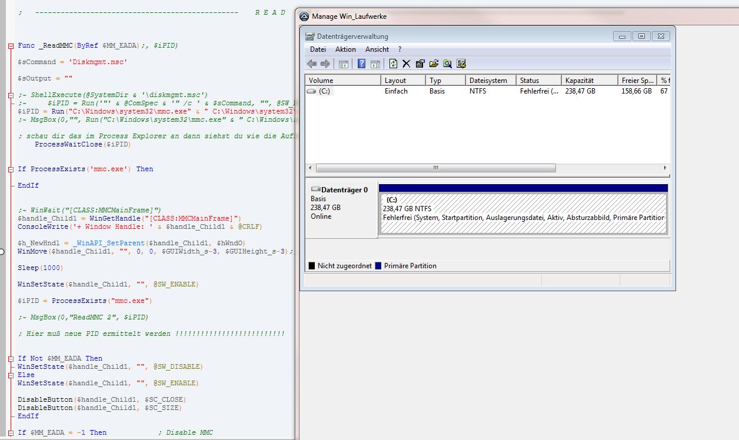Screen dimensions: 739x440
Task: Sort by the Dateisystem column header
Action: click(488, 80)
